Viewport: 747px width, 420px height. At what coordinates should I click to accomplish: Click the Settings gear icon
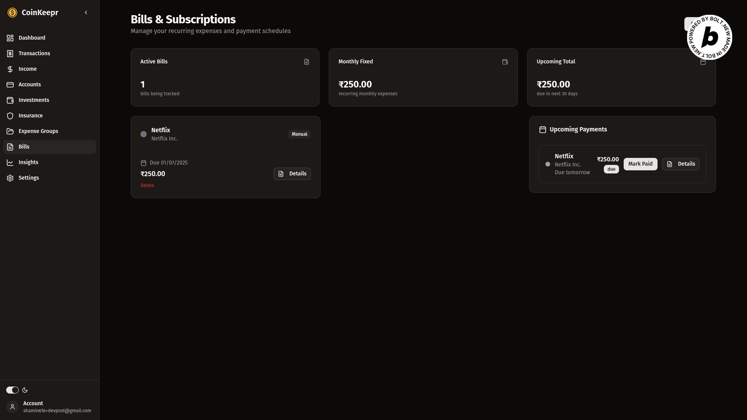pyautogui.click(x=10, y=178)
